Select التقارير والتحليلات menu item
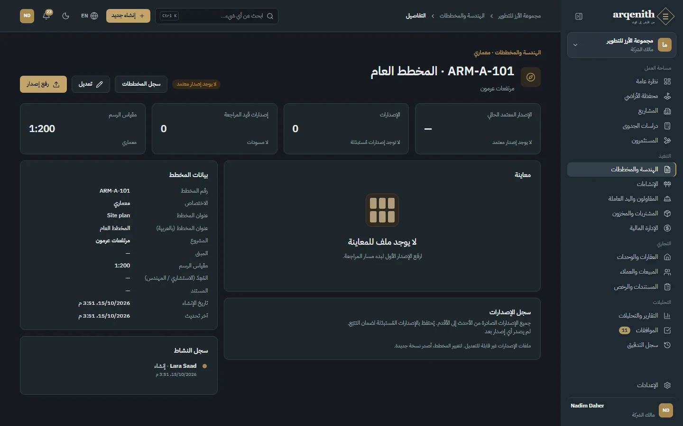Image resolution: width=683 pixels, height=426 pixels. click(x=621, y=316)
